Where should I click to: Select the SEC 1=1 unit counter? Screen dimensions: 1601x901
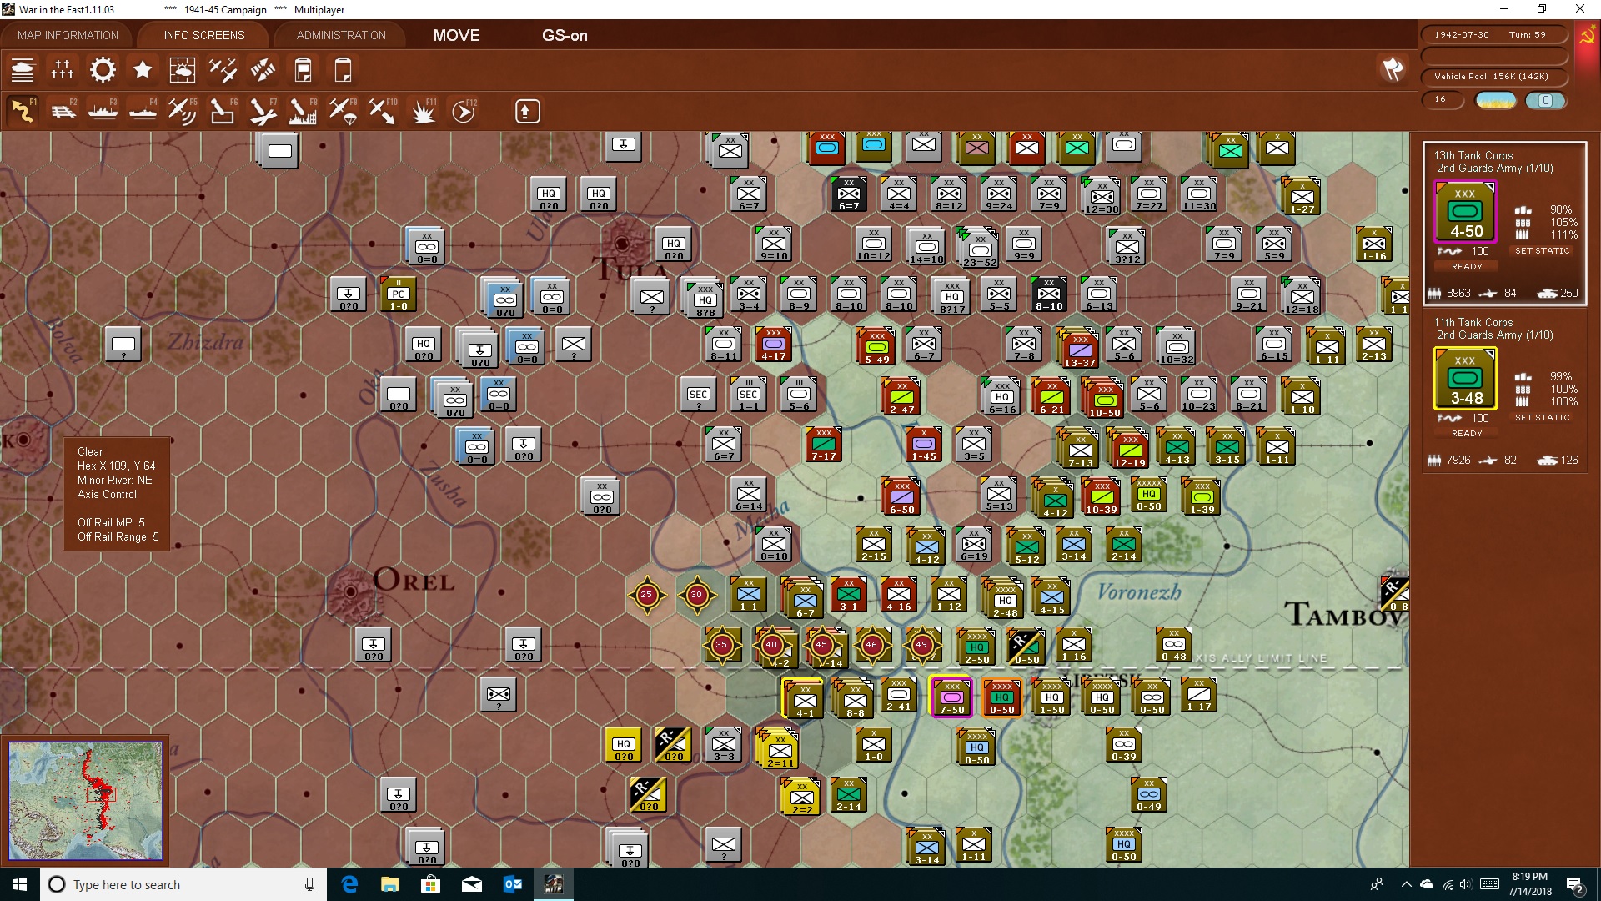point(749,395)
